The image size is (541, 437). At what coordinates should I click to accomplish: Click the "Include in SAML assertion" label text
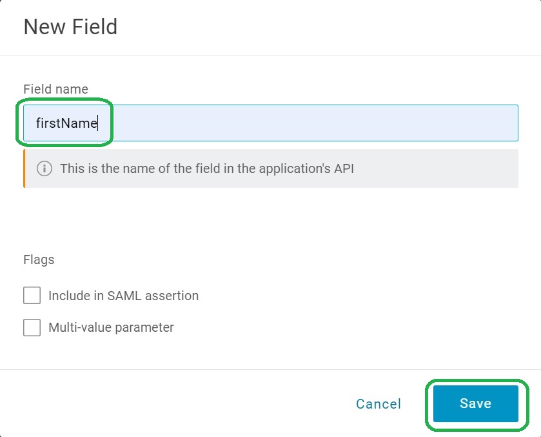click(x=123, y=296)
